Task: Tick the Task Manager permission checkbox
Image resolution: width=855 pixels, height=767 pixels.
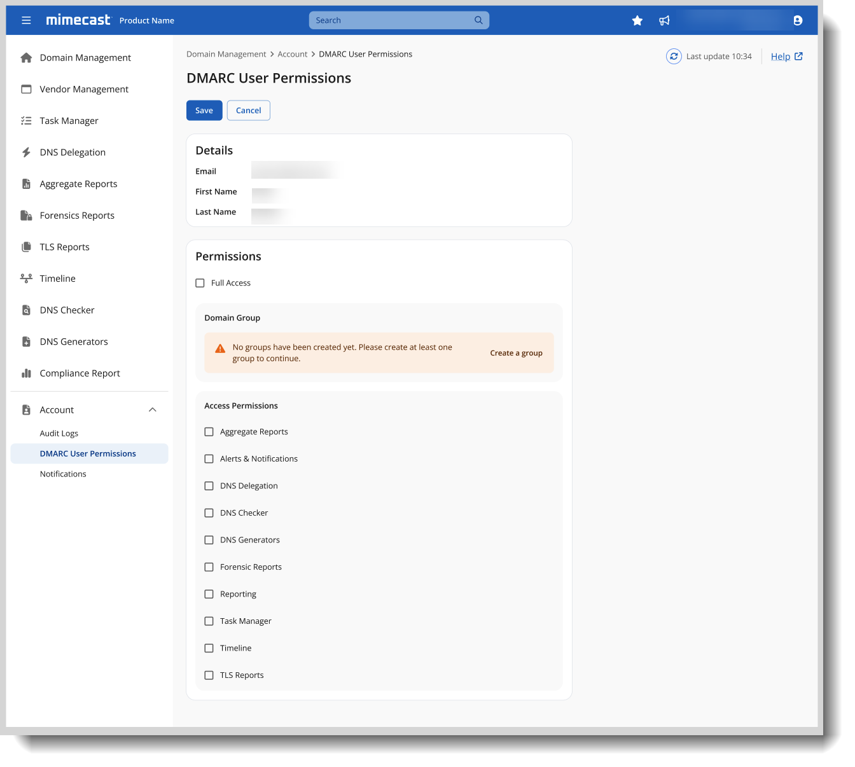Action: (x=209, y=621)
